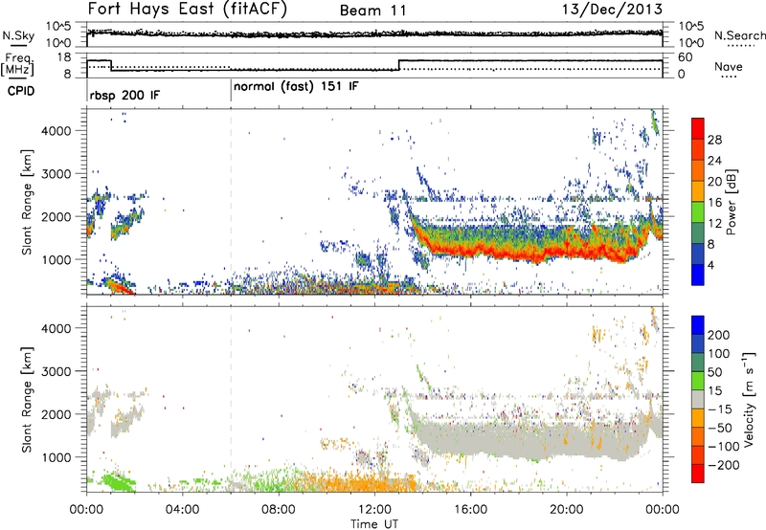
Task: Click the '18' tick on Freq axis
Action: tap(64, 57)
